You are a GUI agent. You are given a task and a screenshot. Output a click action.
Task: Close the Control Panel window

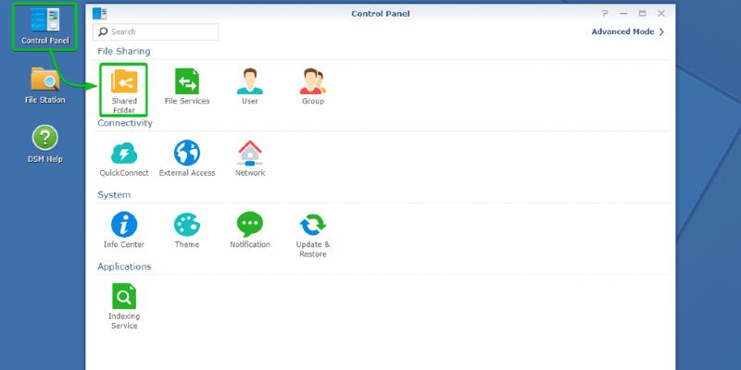click(x=660, y=14)
